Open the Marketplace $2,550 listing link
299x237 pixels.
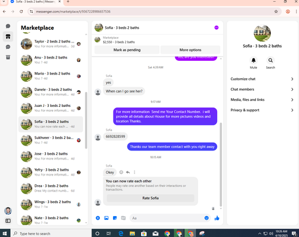119,40
